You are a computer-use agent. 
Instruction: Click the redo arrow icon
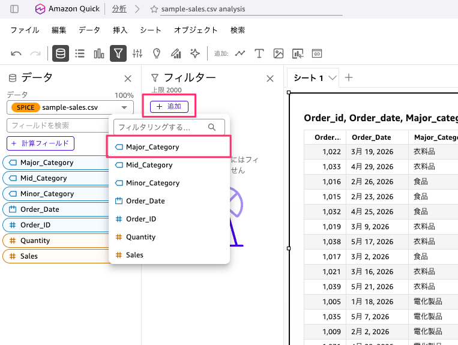click(35, 53)
